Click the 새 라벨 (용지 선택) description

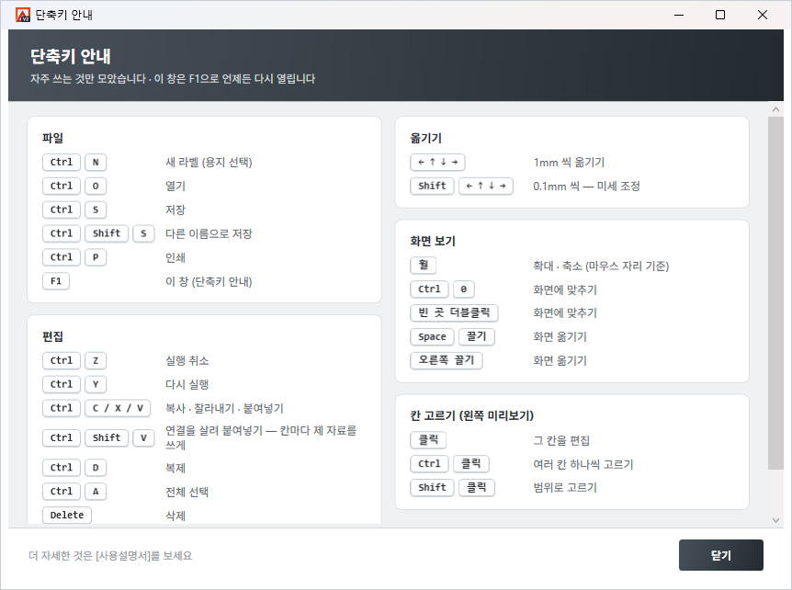209,162
